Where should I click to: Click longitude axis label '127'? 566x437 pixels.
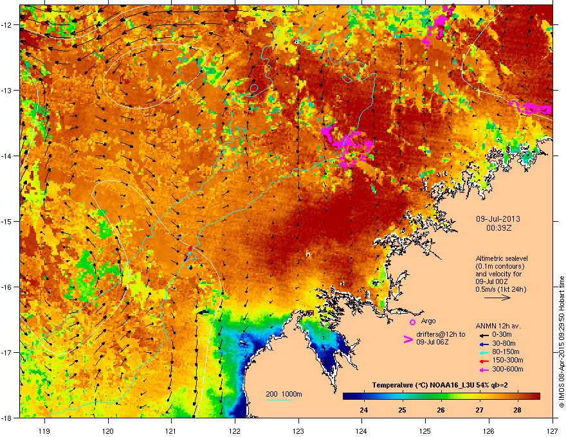click(552, 431)
